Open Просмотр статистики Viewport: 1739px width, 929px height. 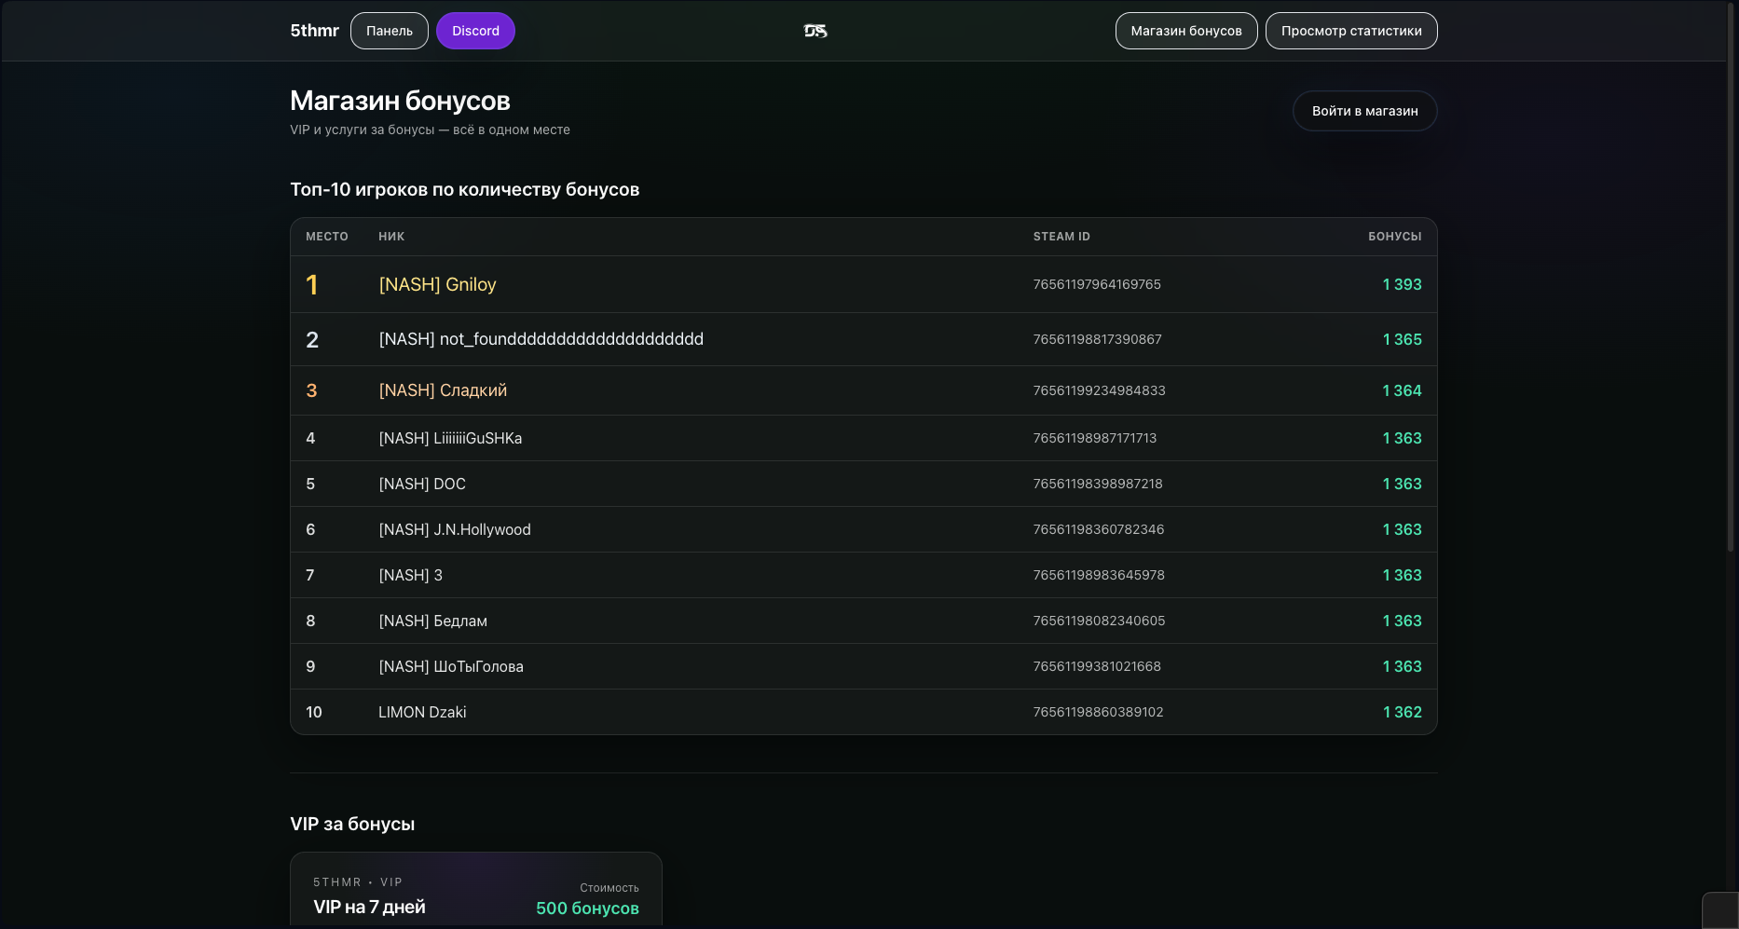(1350, 30)
